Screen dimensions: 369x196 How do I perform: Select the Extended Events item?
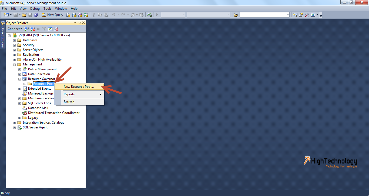point(39,89)
